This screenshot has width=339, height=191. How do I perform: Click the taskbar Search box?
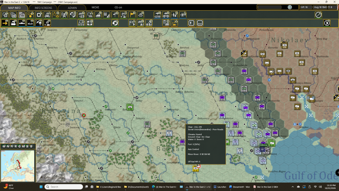pos(64,187)
